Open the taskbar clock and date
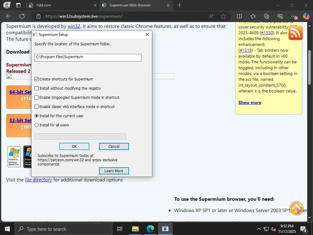 [287, 229]
